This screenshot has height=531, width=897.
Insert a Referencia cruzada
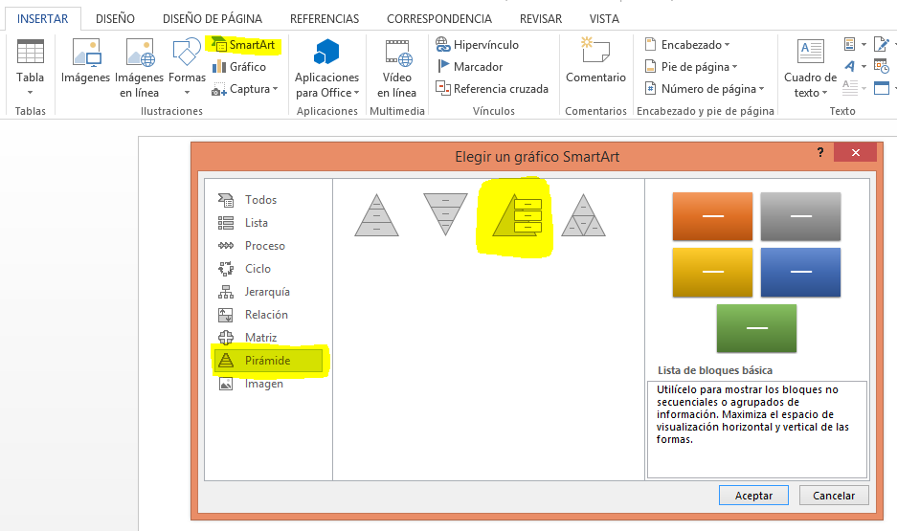[x=492, y=89]
